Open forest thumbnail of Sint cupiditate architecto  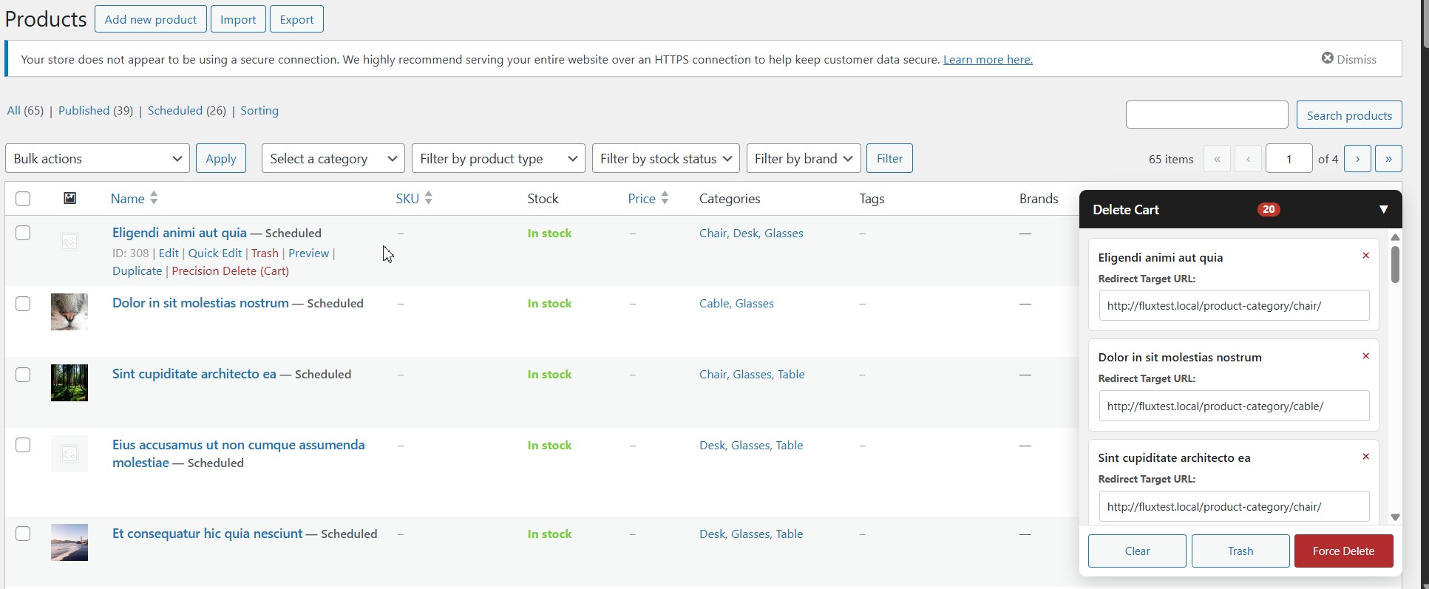tap(69, 383)
